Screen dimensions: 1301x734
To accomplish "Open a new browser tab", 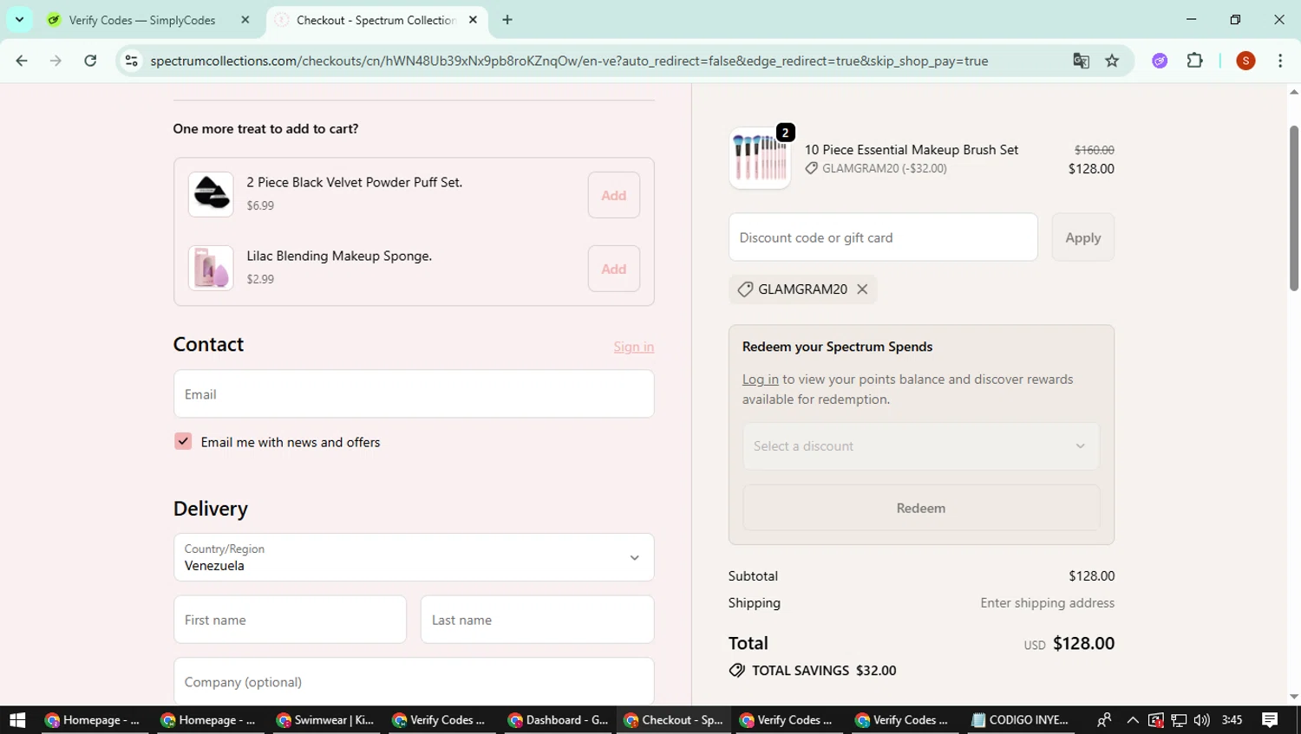I will coord(507,20).
